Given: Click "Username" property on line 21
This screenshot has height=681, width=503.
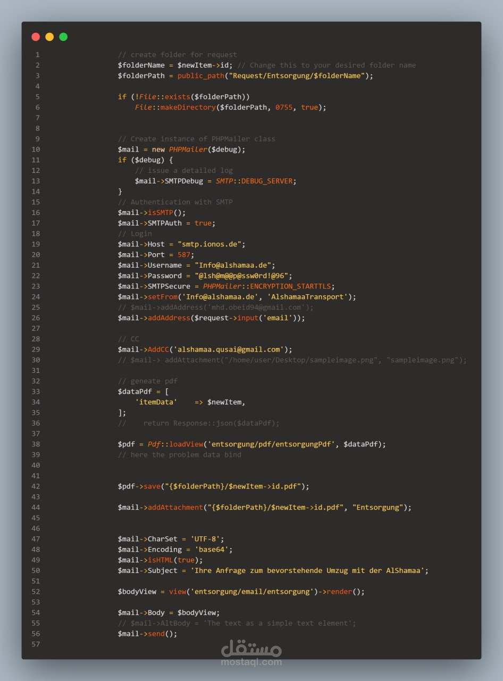Looking at the screenshot, I should click(165, 265).
